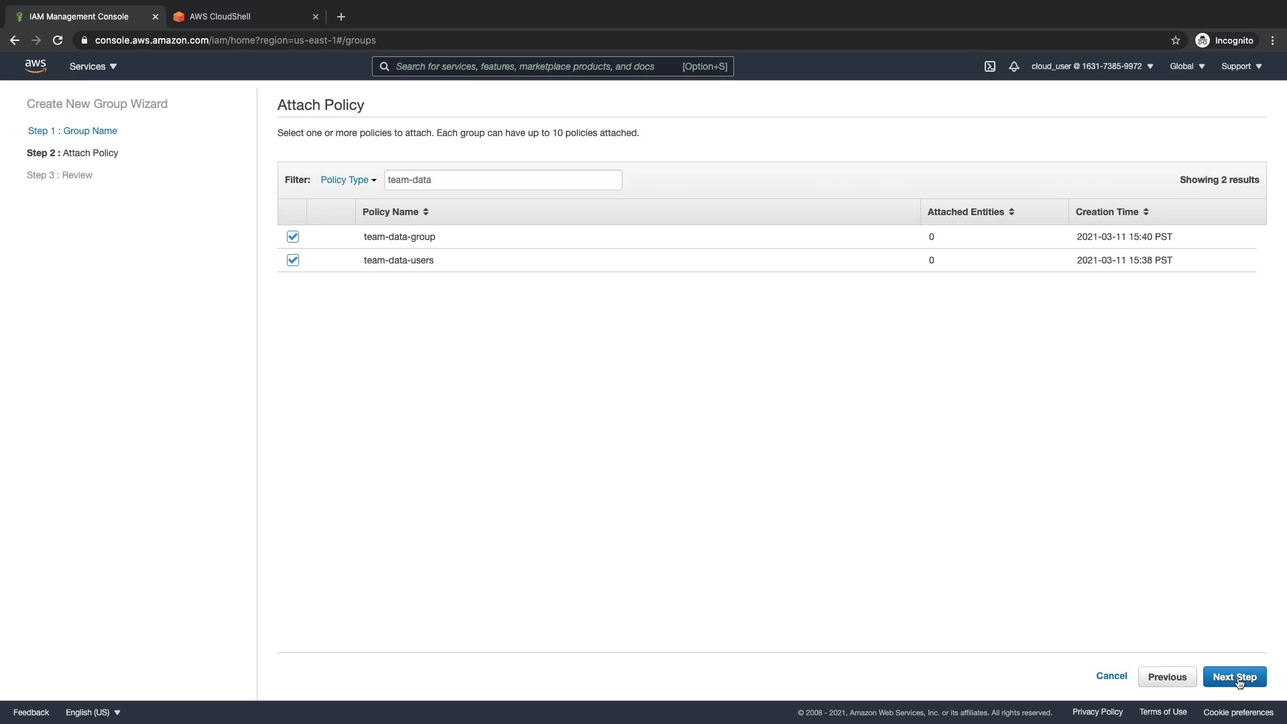Sort by Creation Time arrows
This screenshot has width=1287, height=724.
point(1146,212)
